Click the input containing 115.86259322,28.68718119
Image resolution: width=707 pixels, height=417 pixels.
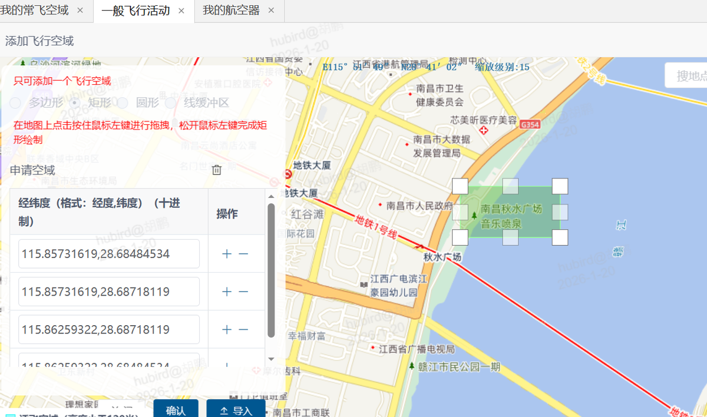tap(109, 329)
